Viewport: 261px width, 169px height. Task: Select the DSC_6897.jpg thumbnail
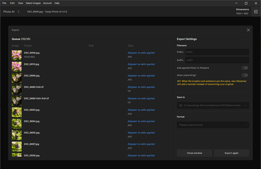tap(17, 147)
